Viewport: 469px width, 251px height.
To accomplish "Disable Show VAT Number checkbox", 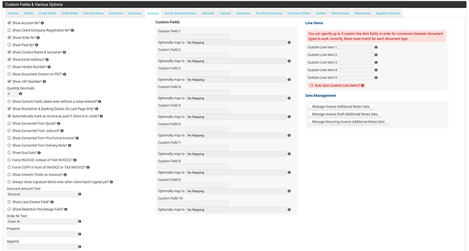I will (x=9, y=81).
